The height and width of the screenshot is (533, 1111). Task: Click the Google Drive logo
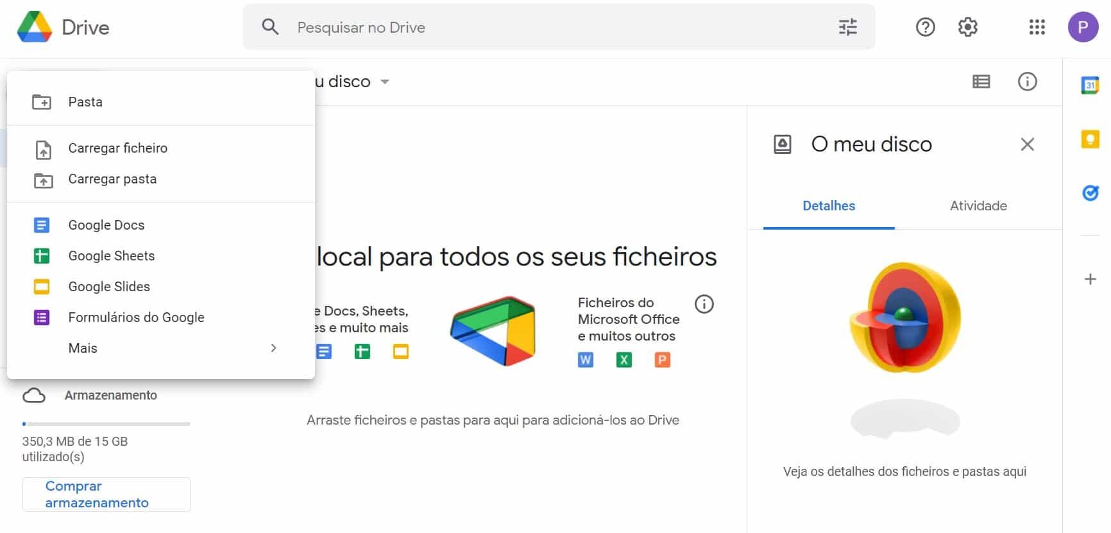click(35, 27)
